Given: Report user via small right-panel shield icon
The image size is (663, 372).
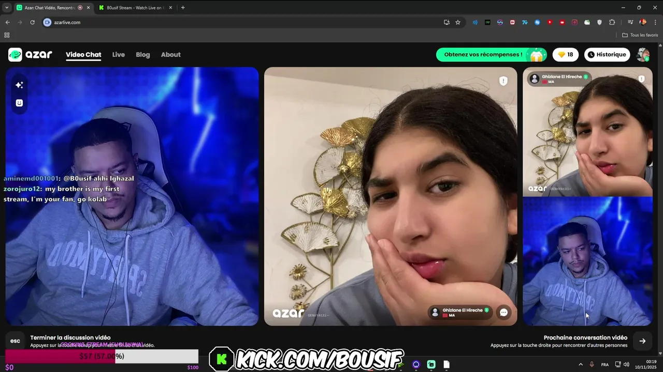Looking at the screenshot, I should (641, 79).
